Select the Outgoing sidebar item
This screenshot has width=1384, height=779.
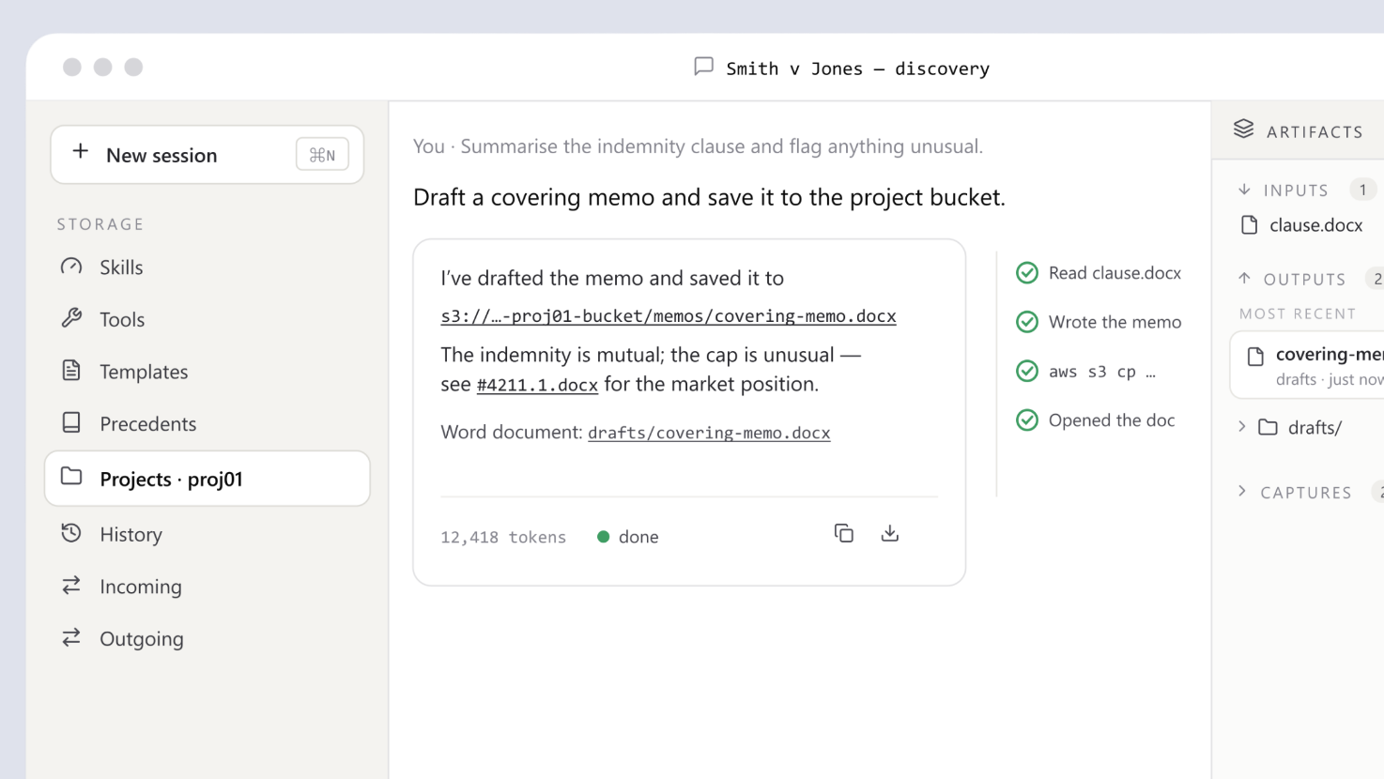tap(208, 639)
